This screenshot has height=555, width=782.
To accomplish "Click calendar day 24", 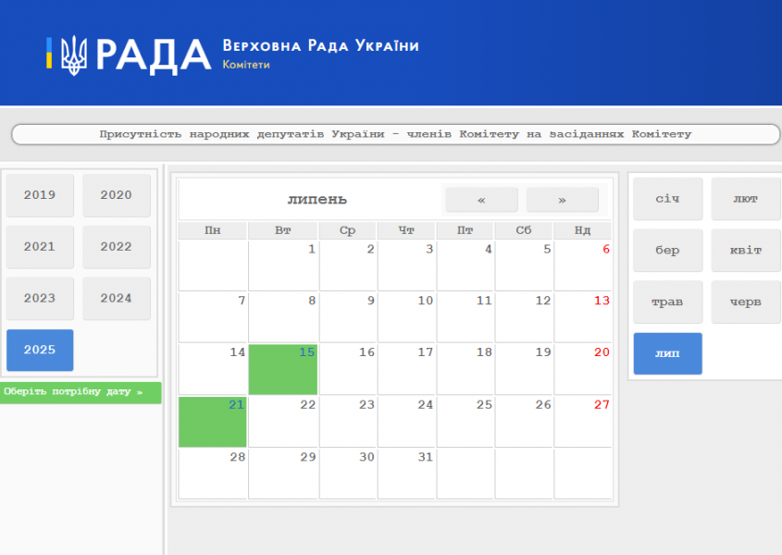I will [x=406, y=422].
